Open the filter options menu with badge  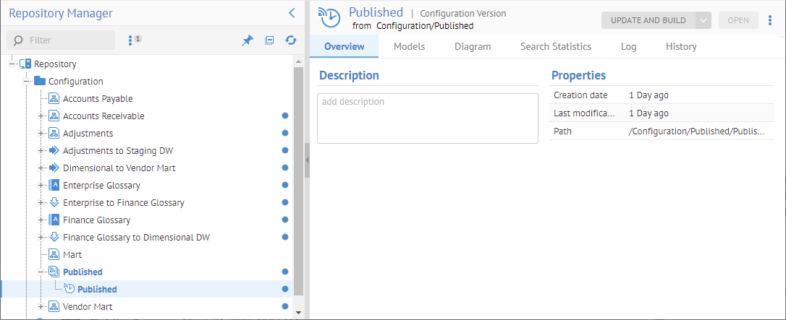pos(134,40)
